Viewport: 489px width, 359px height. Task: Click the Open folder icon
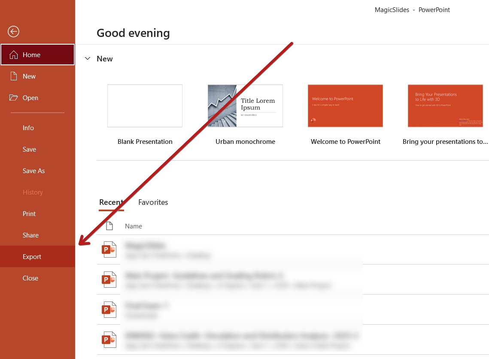point(13,97)
